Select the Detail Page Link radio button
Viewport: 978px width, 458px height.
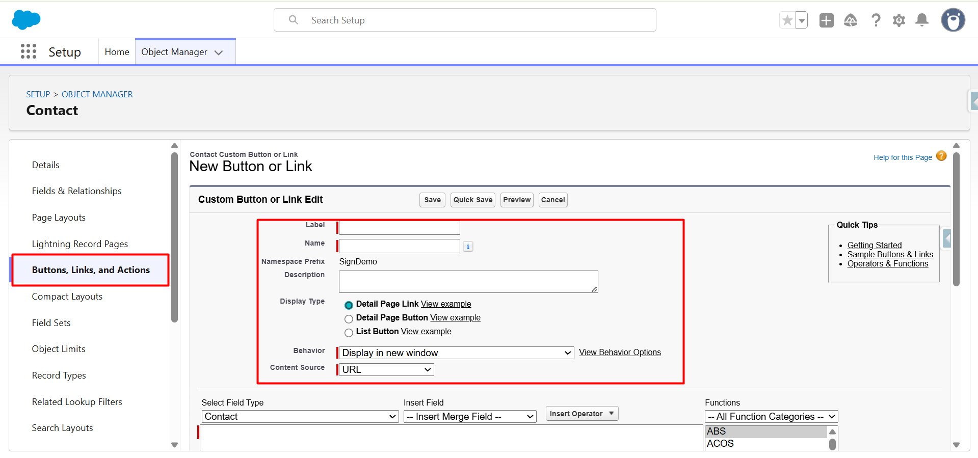pos(349,305)
